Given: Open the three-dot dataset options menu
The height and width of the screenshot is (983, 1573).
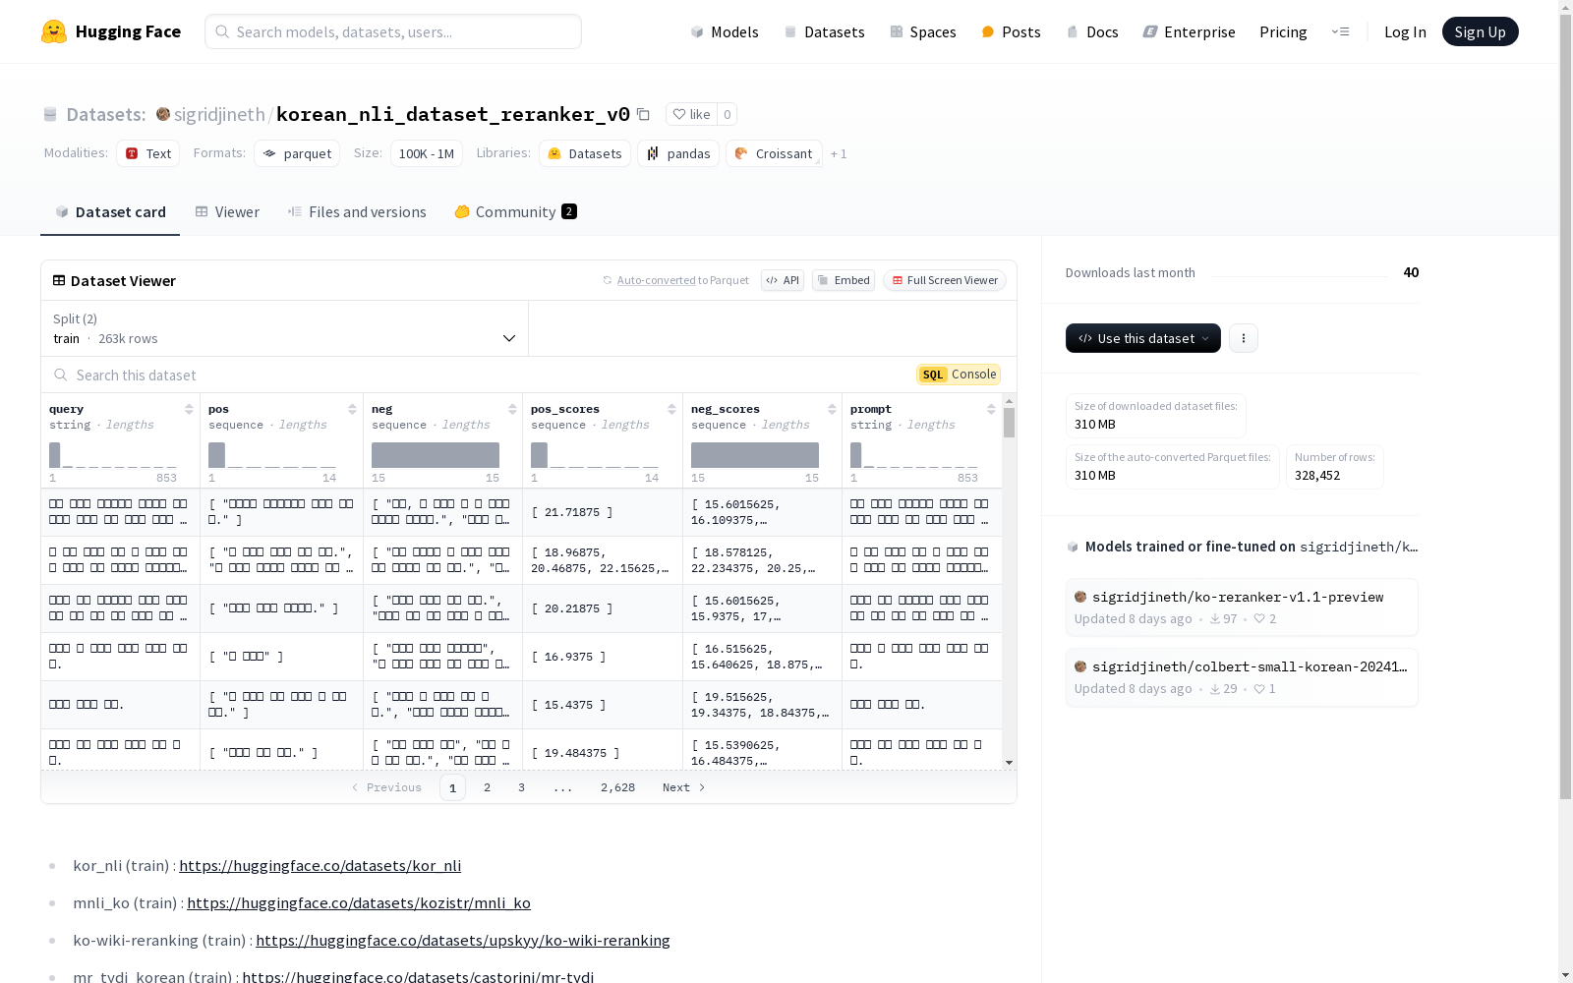Looking at the screenshot, I should point(1244,338).
